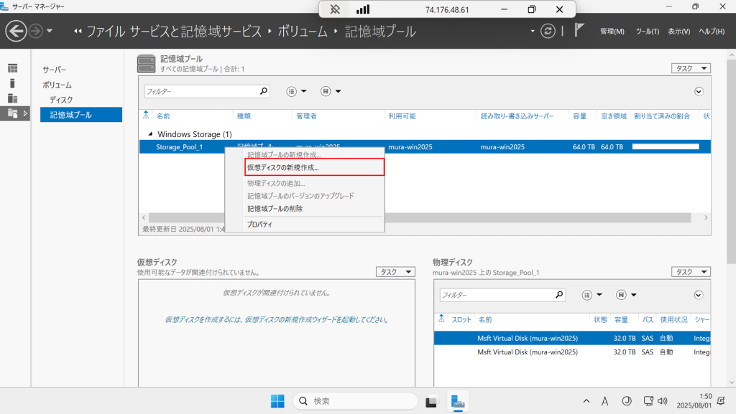Viewport: 736px width, 414px height.
Task: Open the Windows Start menu
Action: pyautogui.click(x=277, y=401)
